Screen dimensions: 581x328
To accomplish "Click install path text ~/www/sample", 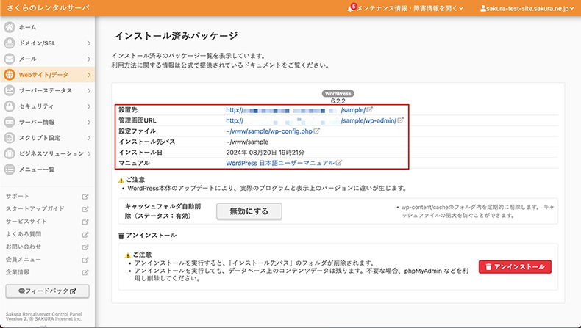I will click(247, 142).
